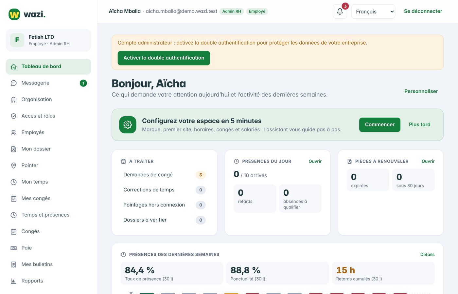Open Corrections de temps row
Screen dimensions: 458x294
pyautogui.click(x=165, y=190)
